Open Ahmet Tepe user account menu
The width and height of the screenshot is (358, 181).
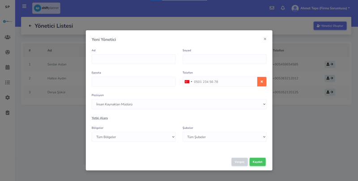320,8
